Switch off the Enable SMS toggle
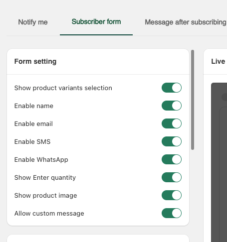Viewport: 227px width, 242px height. click(172, 141)
